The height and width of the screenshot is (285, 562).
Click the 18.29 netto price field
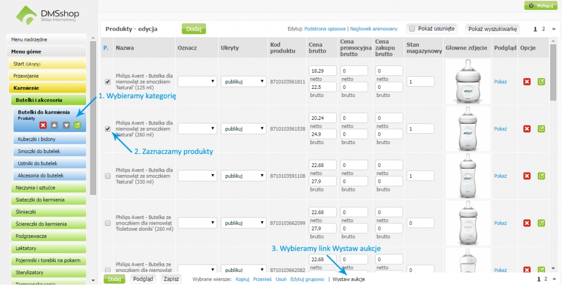tap(323, 71)
